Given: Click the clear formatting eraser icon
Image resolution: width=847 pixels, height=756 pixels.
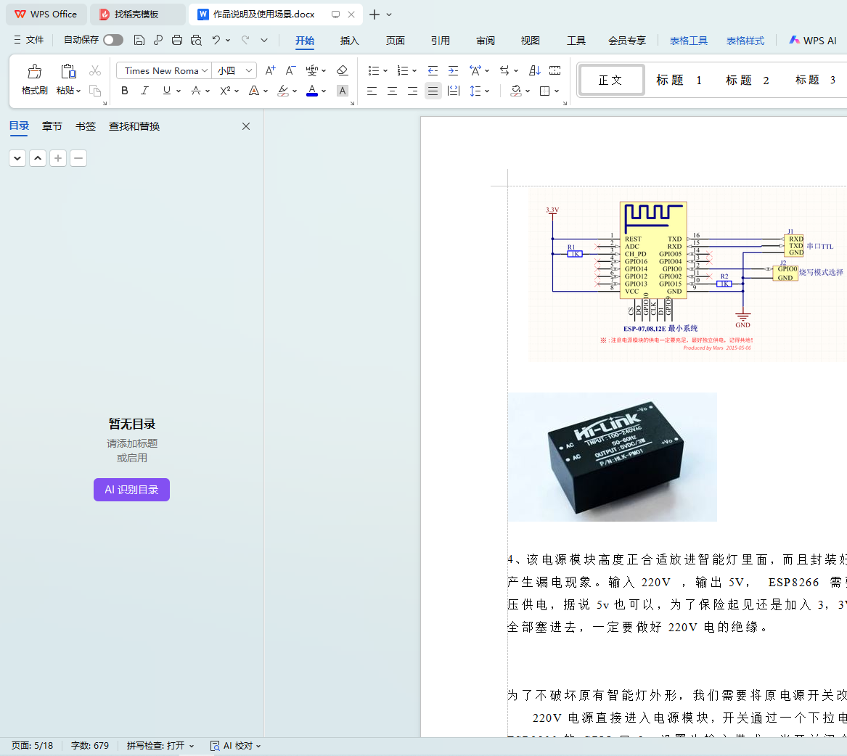Looking at the screenshot, I should tap(343, 70).
